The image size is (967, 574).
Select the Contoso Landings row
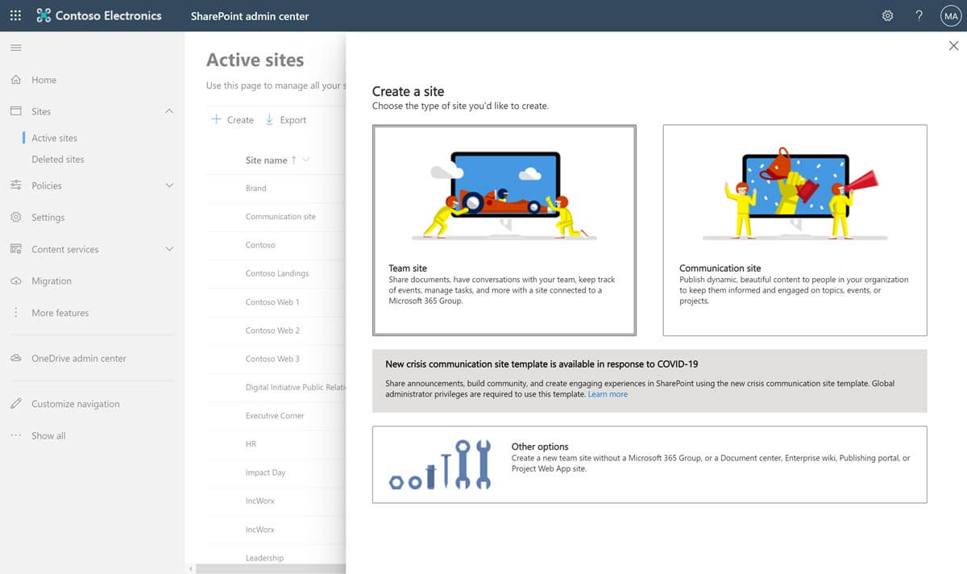276,273
